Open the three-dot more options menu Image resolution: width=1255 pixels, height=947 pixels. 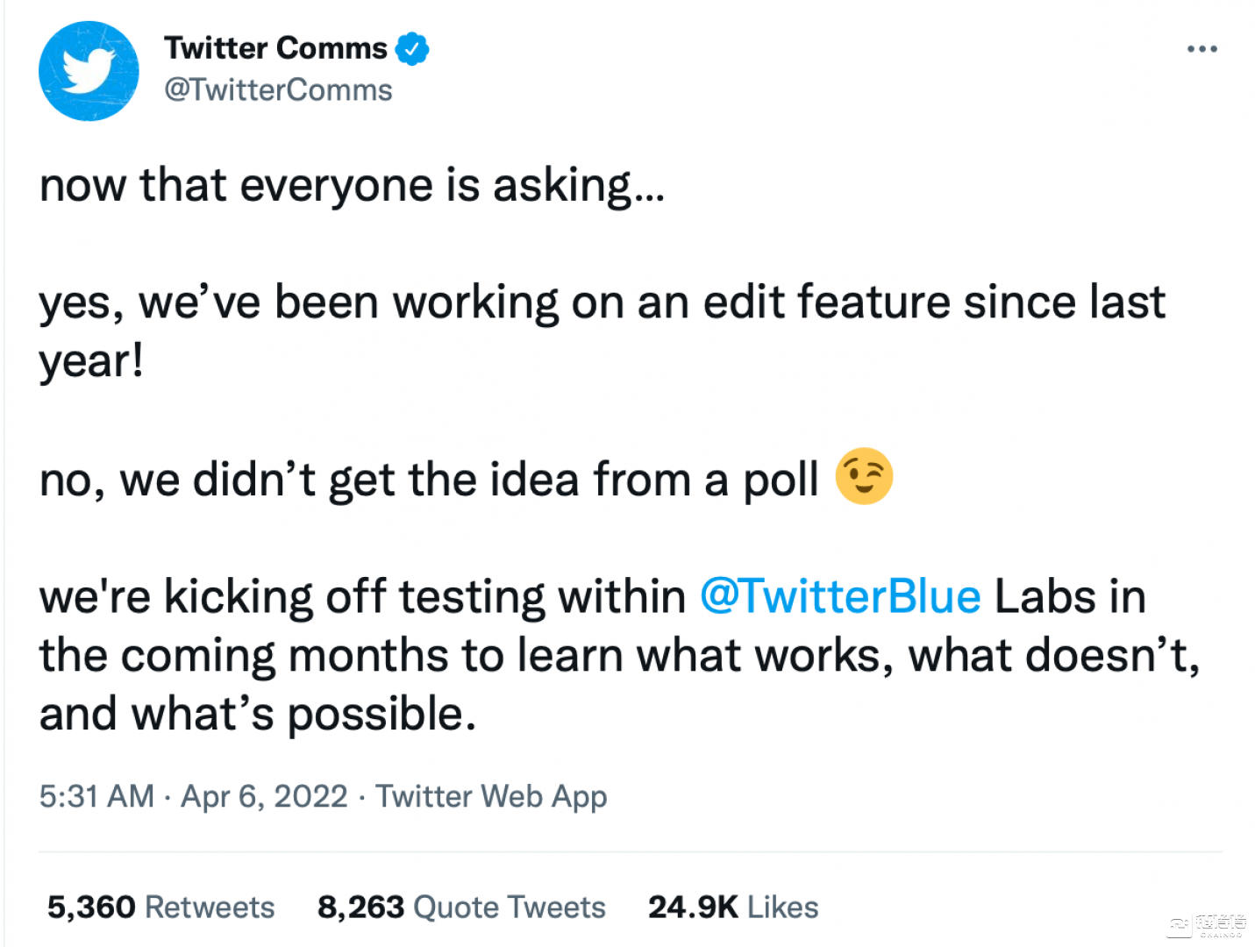pyautogui.click(x=1202, y=49)
